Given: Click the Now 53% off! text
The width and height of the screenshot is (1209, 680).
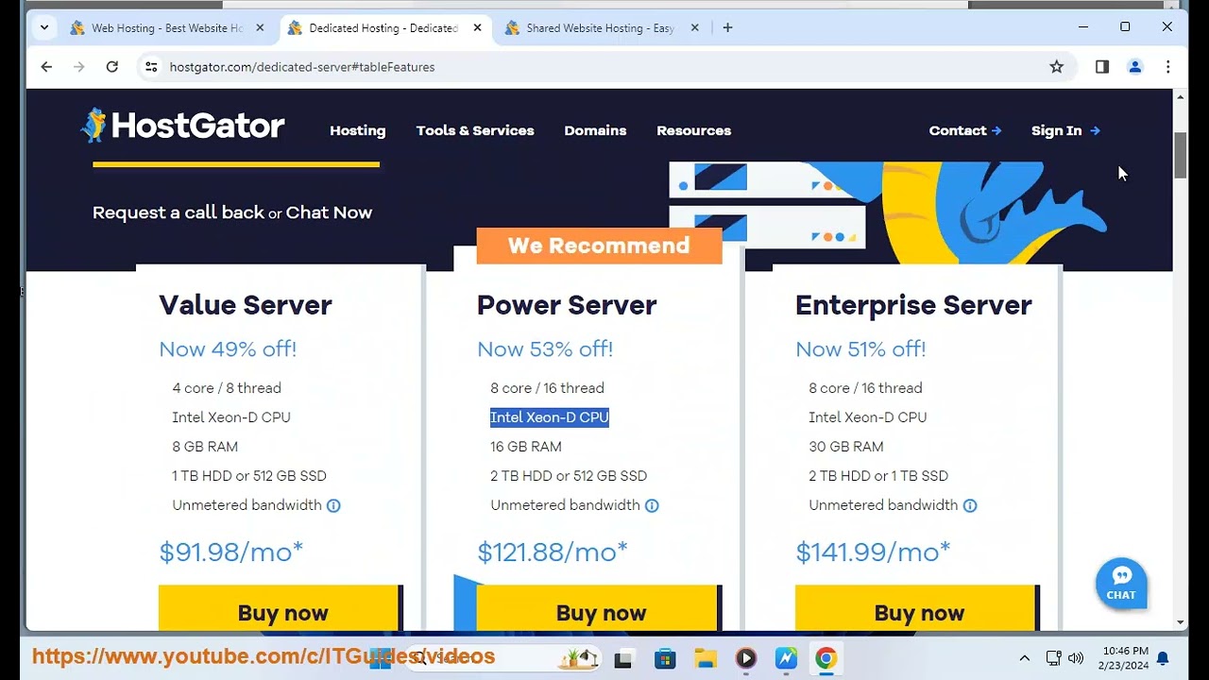Looking at the screenshot, I should [545, 349].
